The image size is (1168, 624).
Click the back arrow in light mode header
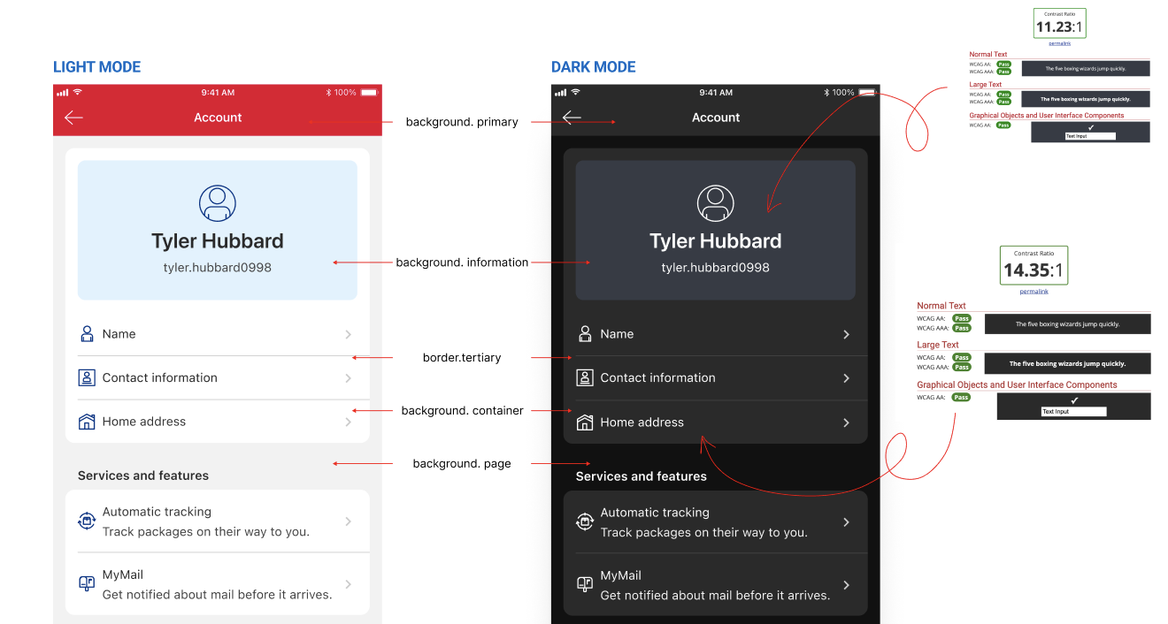[x=73, y=118]
